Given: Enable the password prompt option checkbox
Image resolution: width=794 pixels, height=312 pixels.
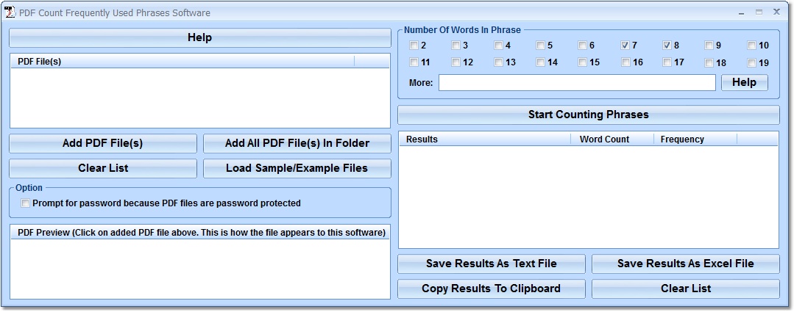Looking at the screenshot, I should click(x=25, y=203).
